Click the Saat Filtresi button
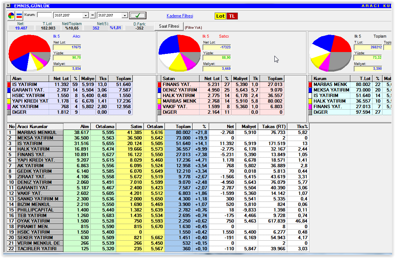The width and height of the screenshot is (395, 258). (x=169, y=26)
